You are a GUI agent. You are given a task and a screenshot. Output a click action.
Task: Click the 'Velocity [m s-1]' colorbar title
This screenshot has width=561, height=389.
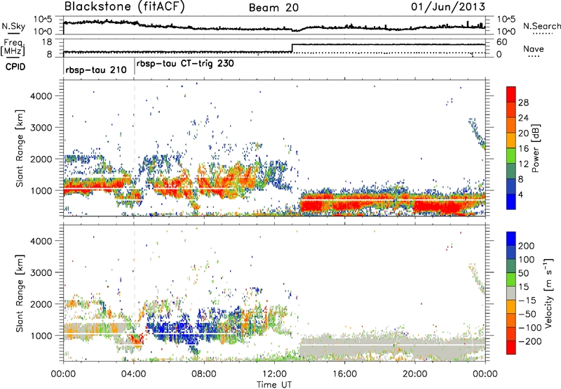pos(548,293)
